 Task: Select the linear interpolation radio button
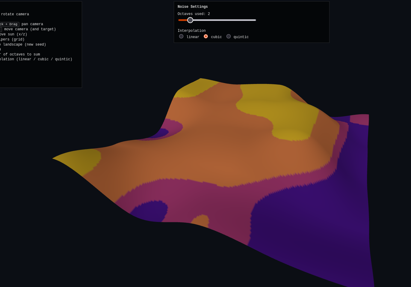[181, 36]
